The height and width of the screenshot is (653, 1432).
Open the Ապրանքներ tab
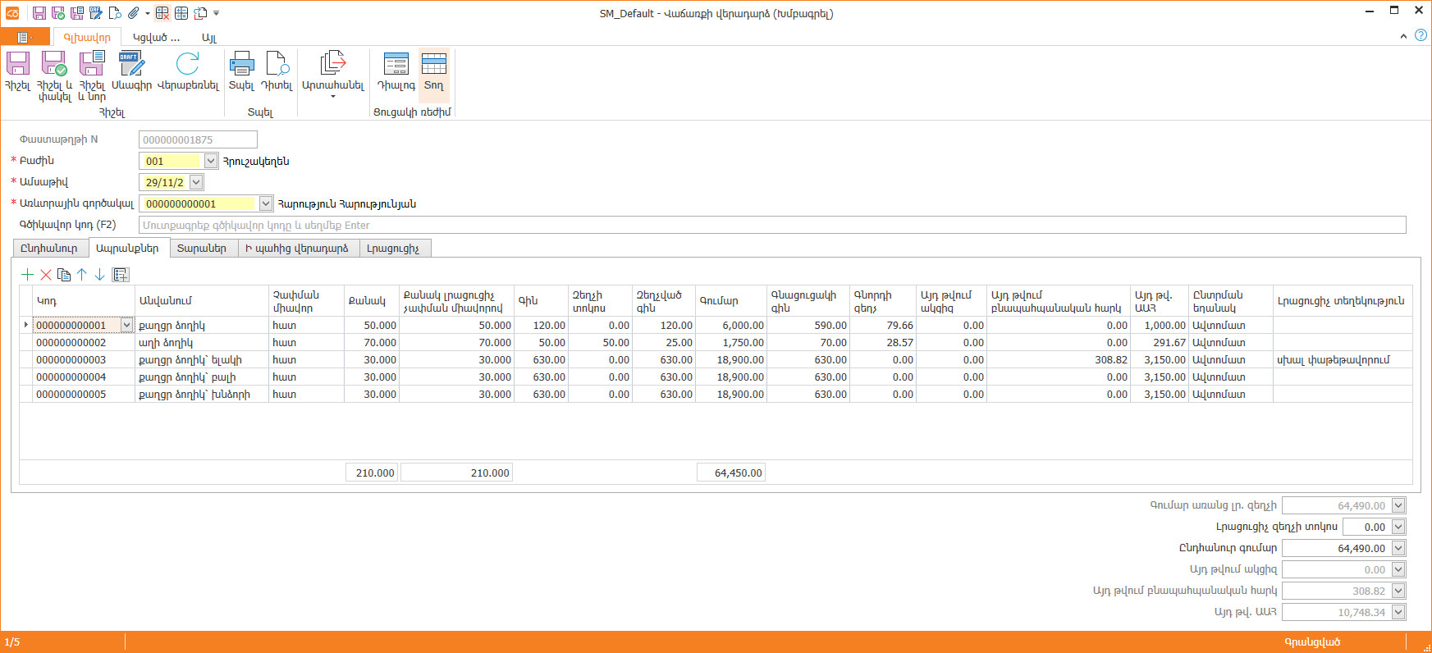pos(127,248)
